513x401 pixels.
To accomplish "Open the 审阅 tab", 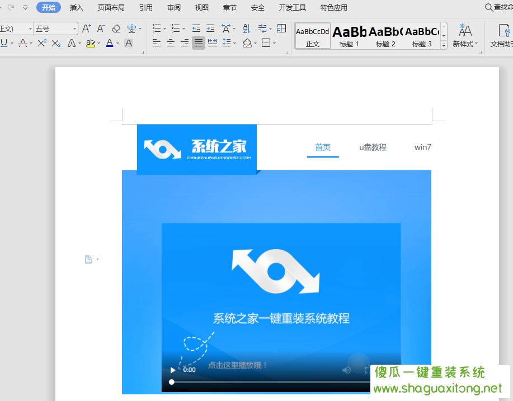I will pos(174,7).
